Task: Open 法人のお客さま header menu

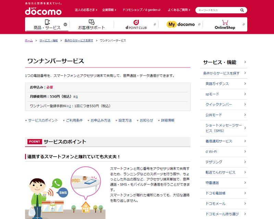Action: [x=86, y=10]
